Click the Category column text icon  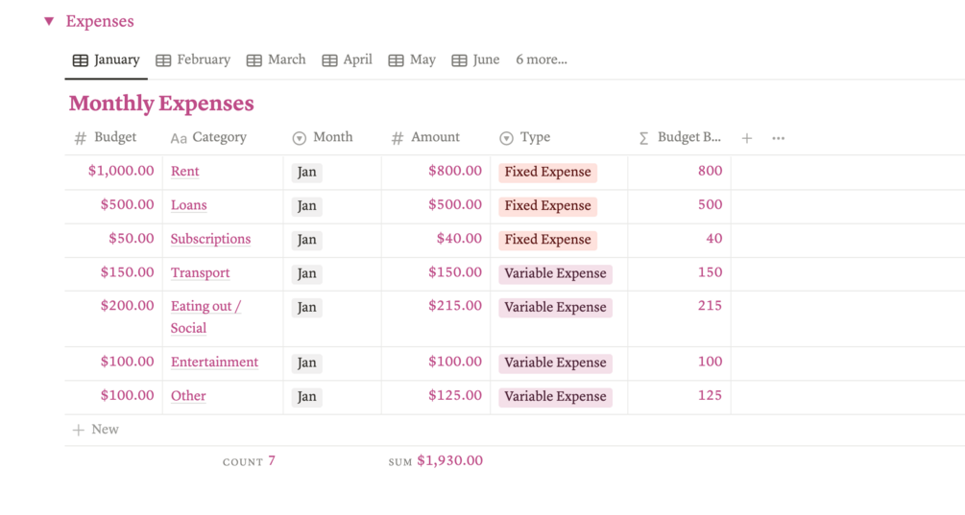pyautogui.click(x=179, y=138)
